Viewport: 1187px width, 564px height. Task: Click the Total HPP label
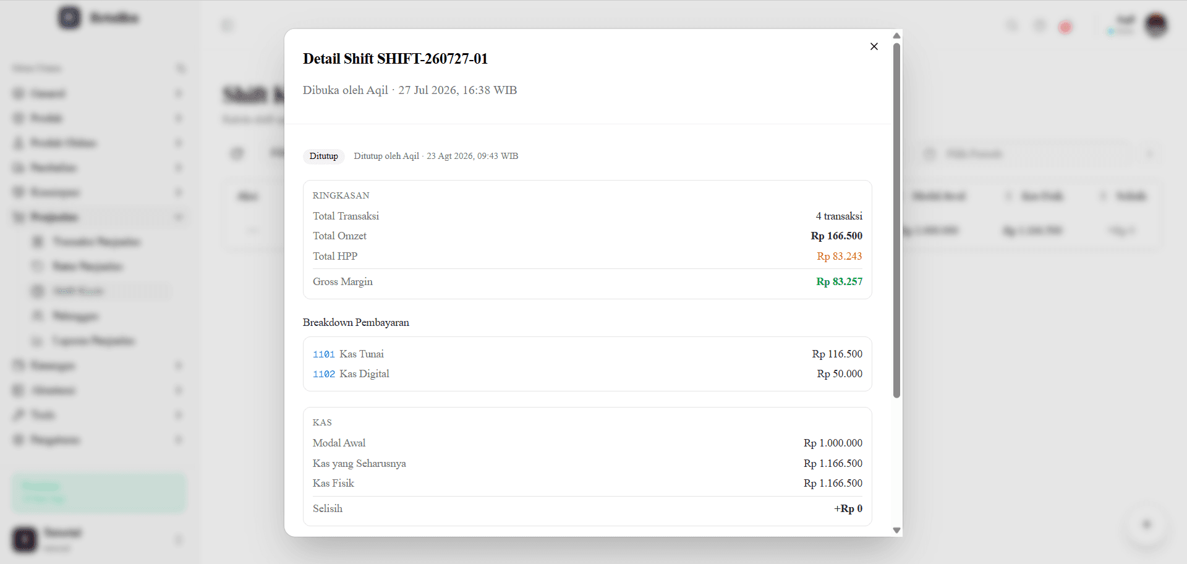click(x=334, y=256)
